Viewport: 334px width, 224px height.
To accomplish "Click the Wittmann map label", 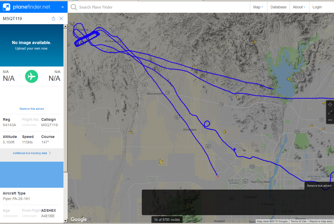I will coord(190,130).
